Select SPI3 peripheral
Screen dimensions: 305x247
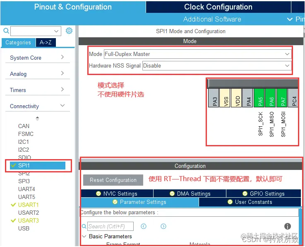24,181
